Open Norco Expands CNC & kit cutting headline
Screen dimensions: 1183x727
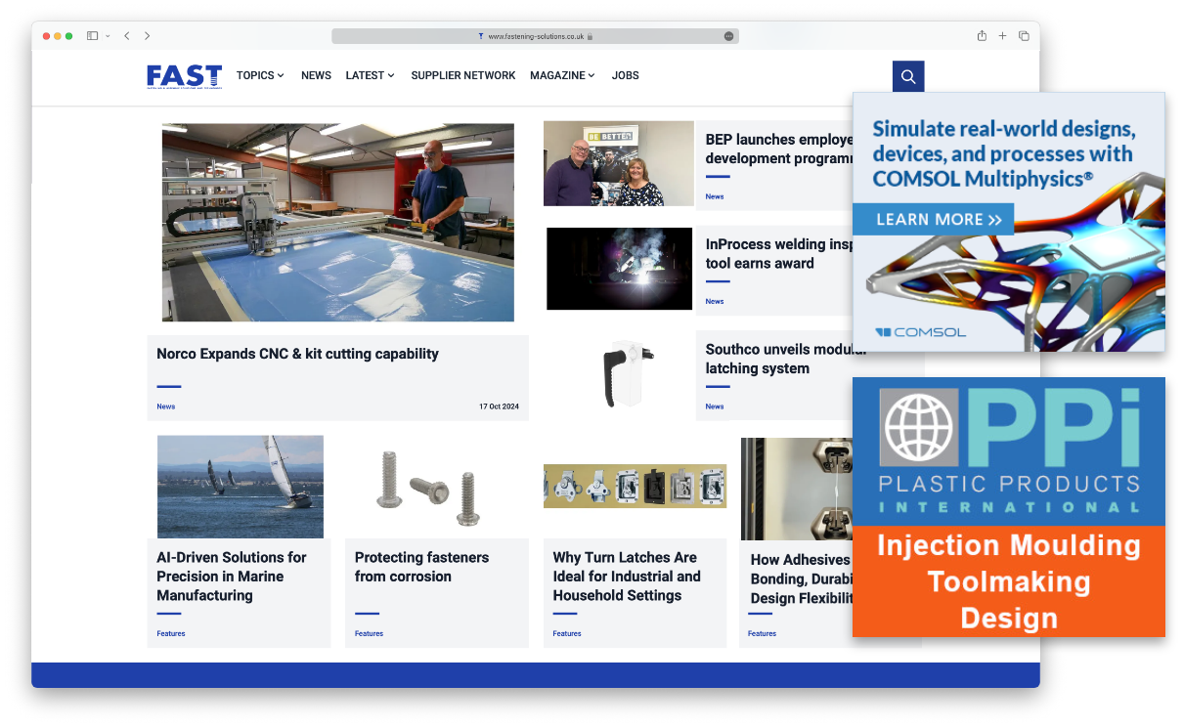(297, 354)
